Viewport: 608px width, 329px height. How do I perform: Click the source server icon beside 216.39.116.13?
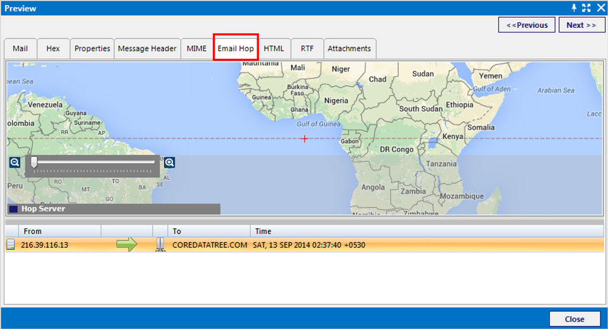pyautogui.click(x=11, y=244)
